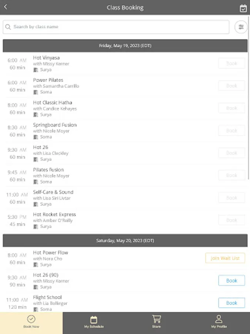Select the Saturday, May 20, 2023 header
250x334 pixels.
click(125, 240)
